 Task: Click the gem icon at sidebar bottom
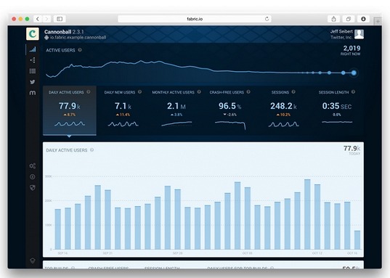33,261
